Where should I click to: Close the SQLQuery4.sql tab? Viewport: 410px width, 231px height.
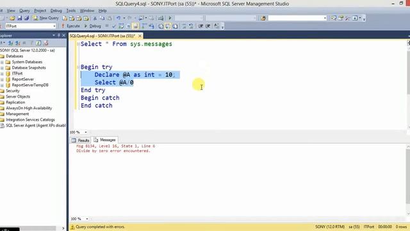[x=140, y=36]
